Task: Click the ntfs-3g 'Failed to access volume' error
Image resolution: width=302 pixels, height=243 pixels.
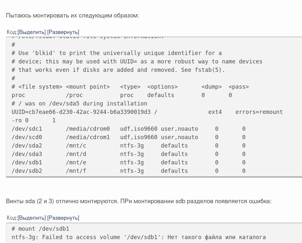Action: click(138, 237)
